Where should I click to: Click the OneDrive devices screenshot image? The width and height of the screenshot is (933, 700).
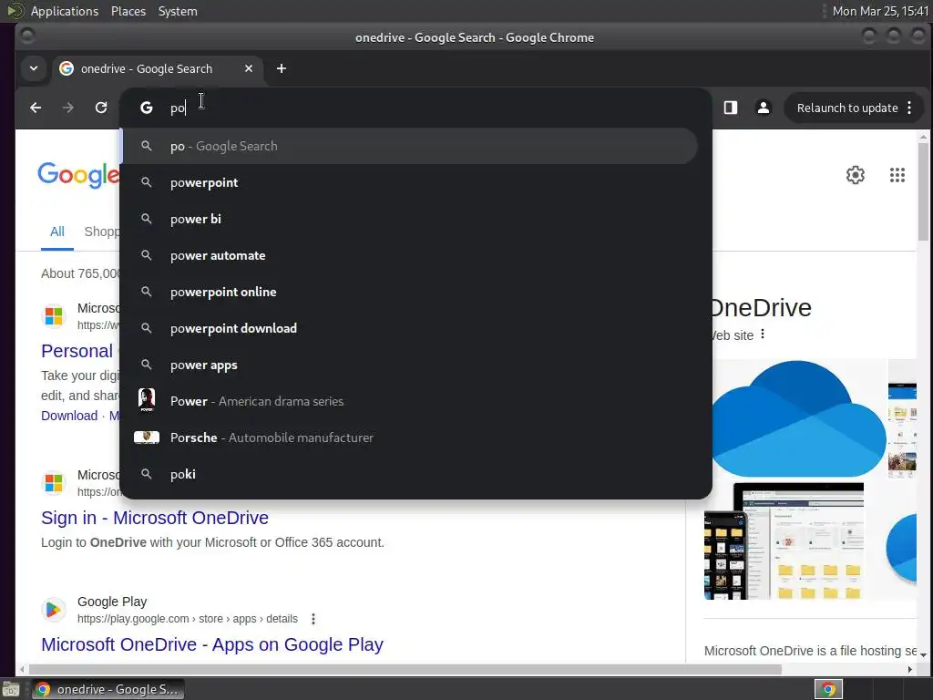click(784, 541)
